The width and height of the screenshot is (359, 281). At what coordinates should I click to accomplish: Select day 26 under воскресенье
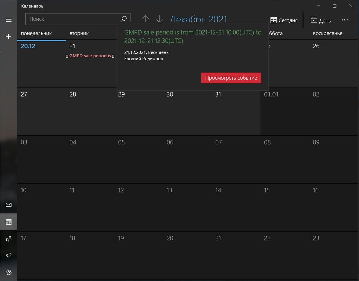pos(316,46)
